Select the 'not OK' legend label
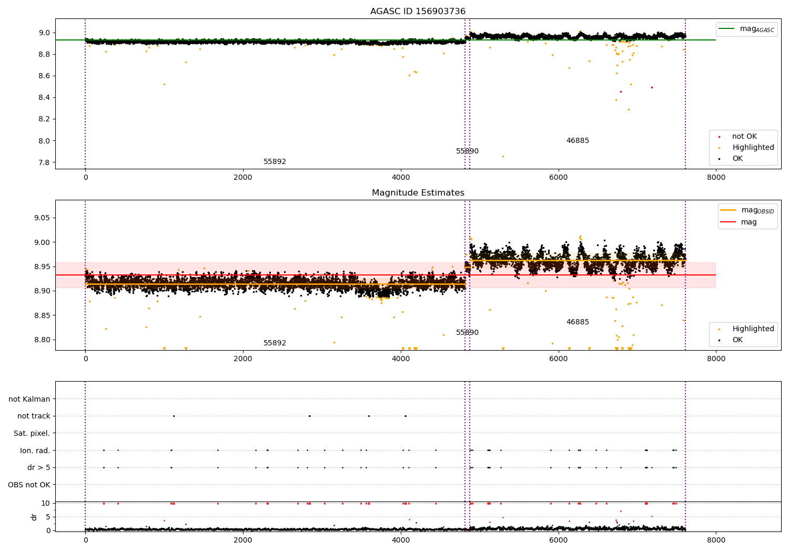Screen dimensions: 789x552 [744, 137]
